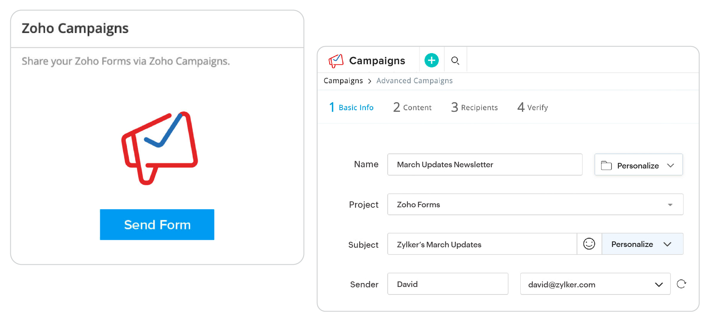Open the Name field Personalize dropdown arrow
The height and width of the screenshot is (327, 714).
click(x=670, y=165)
